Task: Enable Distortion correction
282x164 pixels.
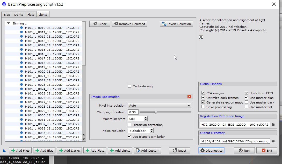Action: [129, 124]
